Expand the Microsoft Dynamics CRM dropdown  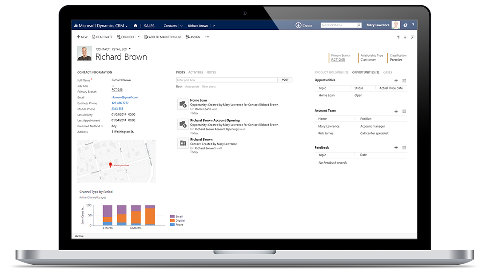click(x=127, y=26)
